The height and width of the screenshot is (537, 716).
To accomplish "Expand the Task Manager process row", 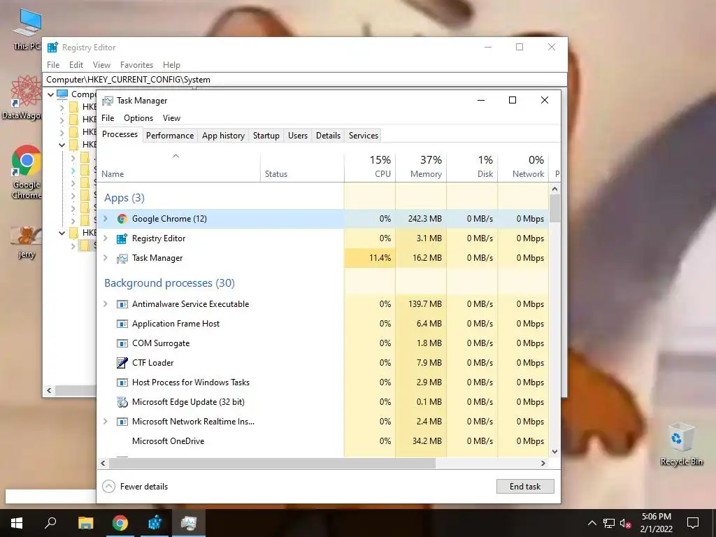I will 106,258.
